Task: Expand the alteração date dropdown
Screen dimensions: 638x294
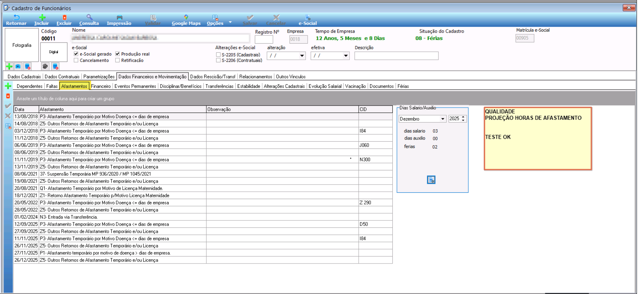Action: 302,56
